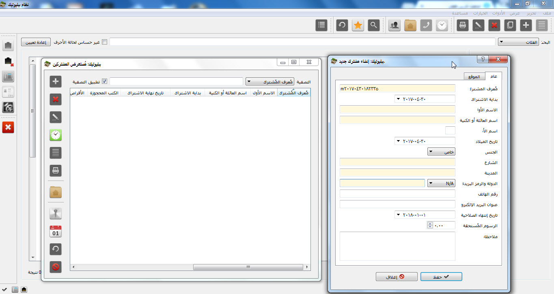554x294 pixels.
Task: Add a member with plus icon in members browser
Action: tap(56, 81)
